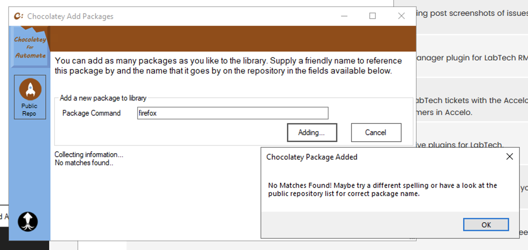Click the 'Chocolatey Package Added' dialog title
528x250 pixels.
click(312, 157)
